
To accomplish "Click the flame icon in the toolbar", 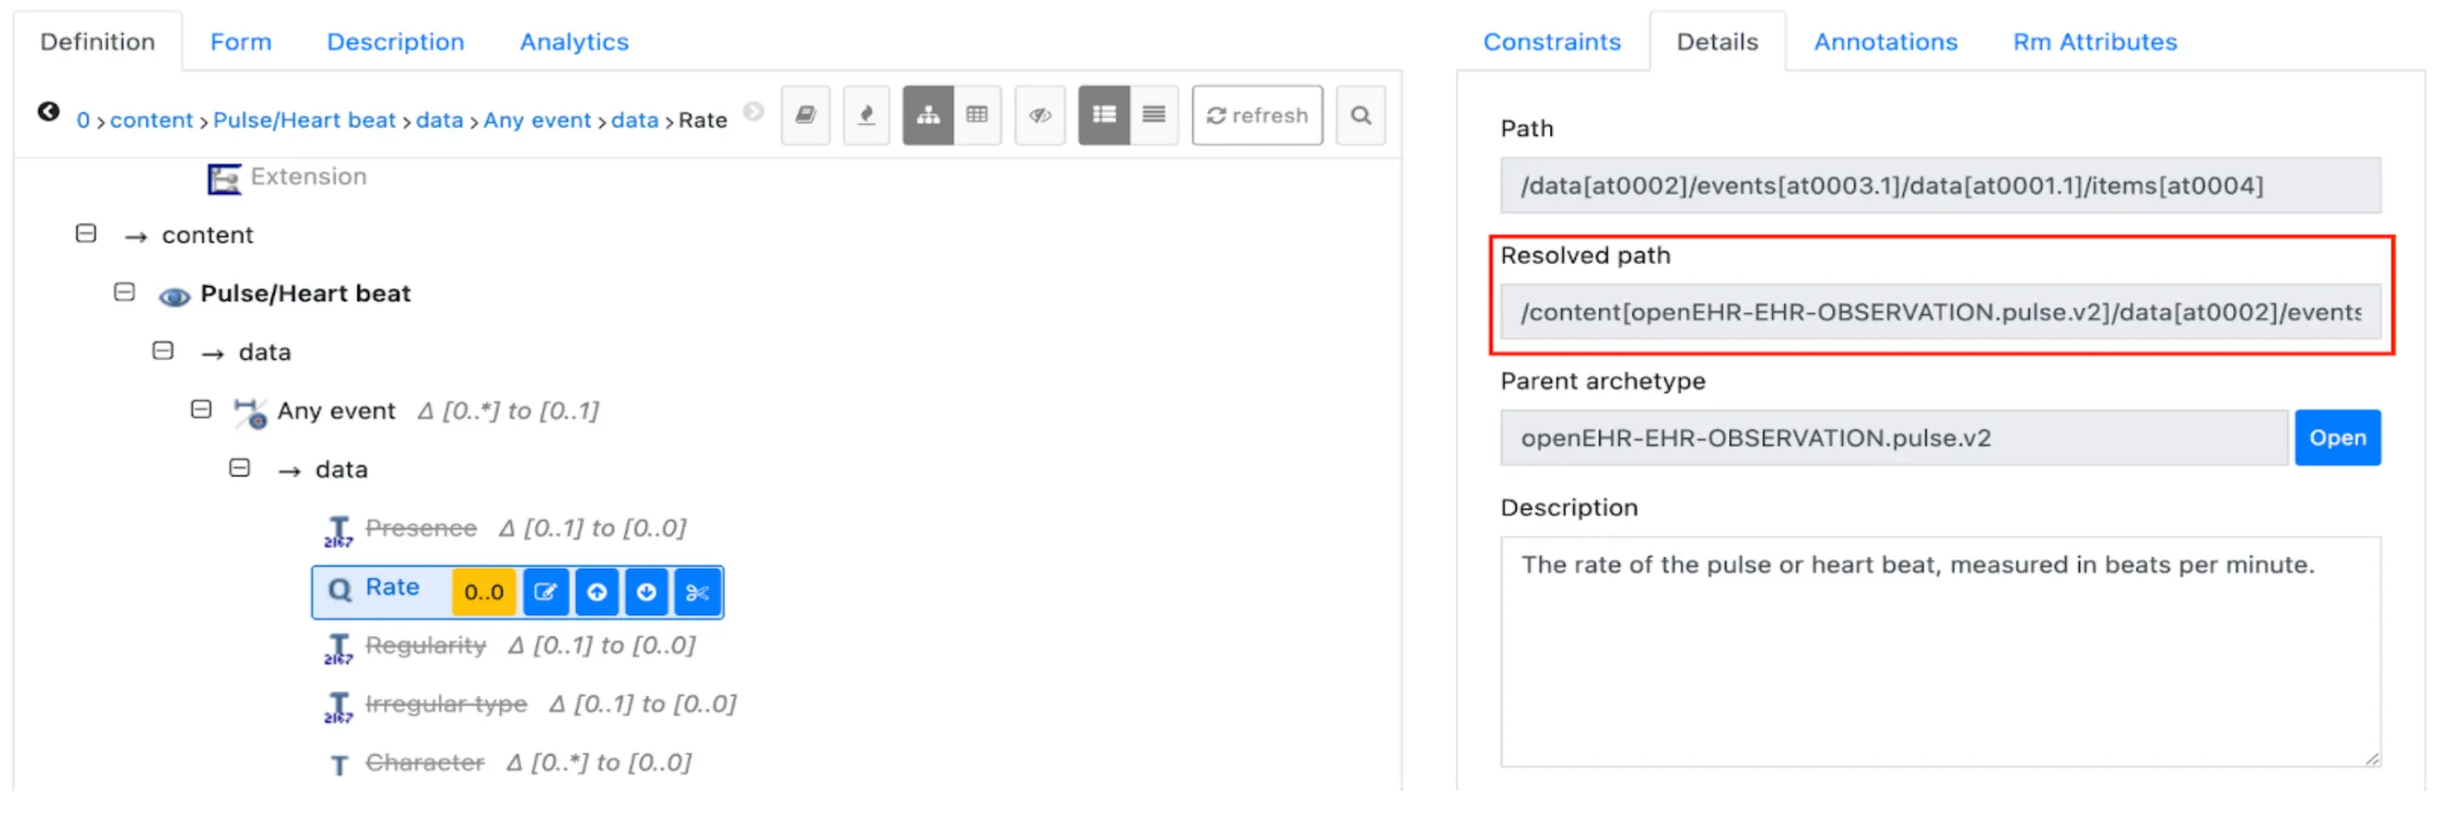I will coord(866,115).
